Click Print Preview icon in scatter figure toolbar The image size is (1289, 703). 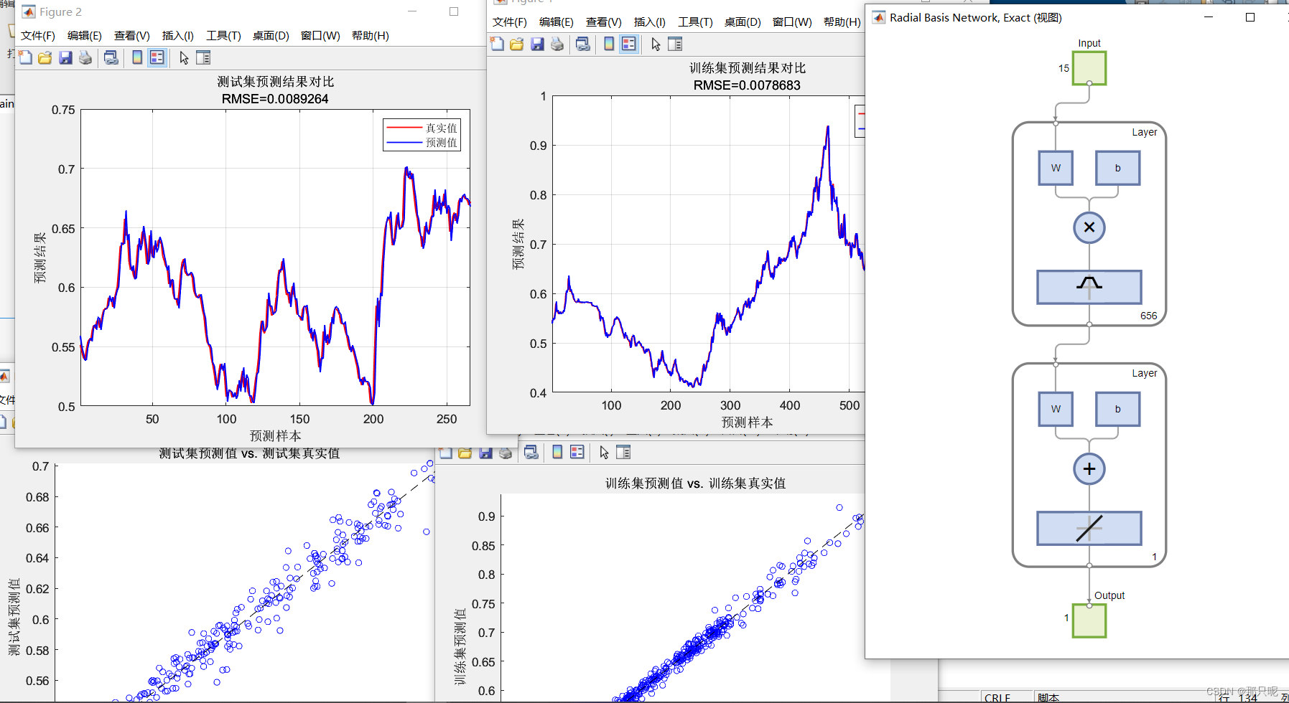(531, 453)
